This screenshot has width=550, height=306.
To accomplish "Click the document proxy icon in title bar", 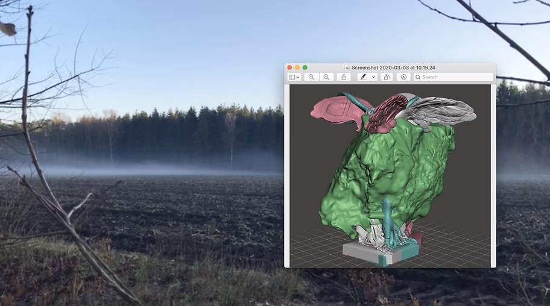I will coord(347,67).
